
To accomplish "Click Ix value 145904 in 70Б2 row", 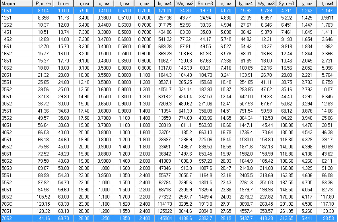I will point(165,218).
